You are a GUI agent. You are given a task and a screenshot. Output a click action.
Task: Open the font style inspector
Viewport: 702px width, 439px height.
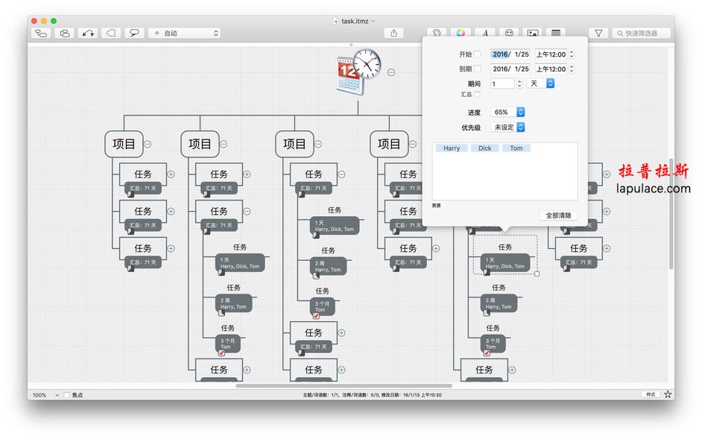point(485,33)
